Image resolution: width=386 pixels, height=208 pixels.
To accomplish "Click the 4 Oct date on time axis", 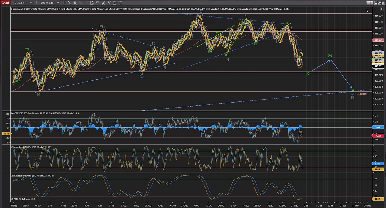I will pos(197,205).
